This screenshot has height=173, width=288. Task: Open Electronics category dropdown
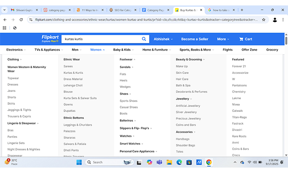point(16,50)
